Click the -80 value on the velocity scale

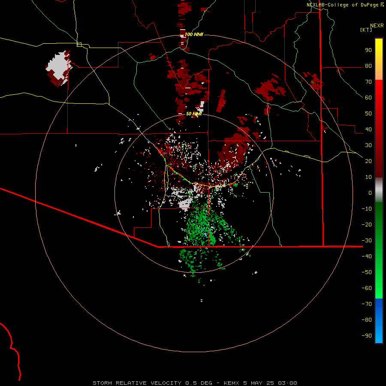(x=367, y=320)
